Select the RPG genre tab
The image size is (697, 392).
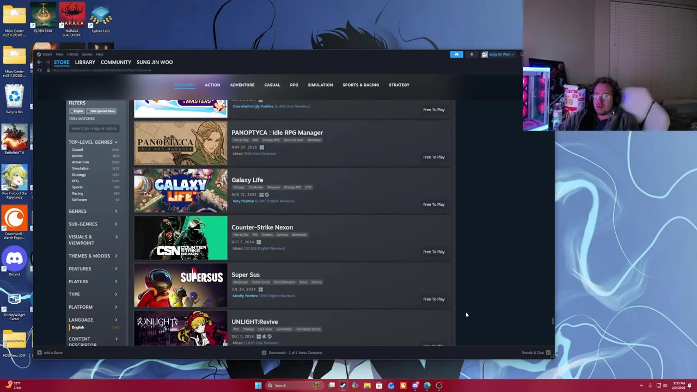[x=294, y=85]
